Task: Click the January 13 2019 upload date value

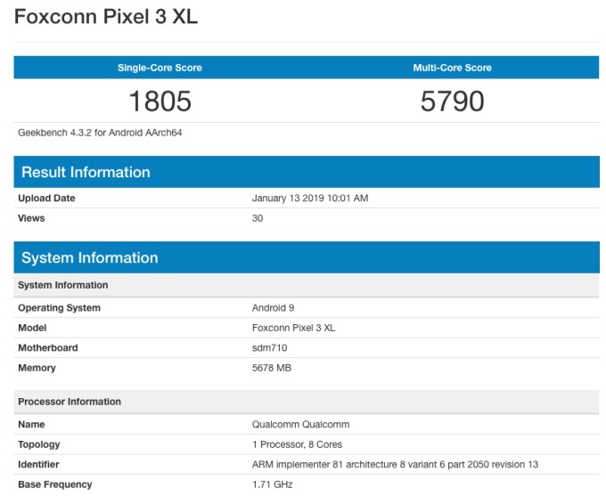Action: click(x=309, y=198)
